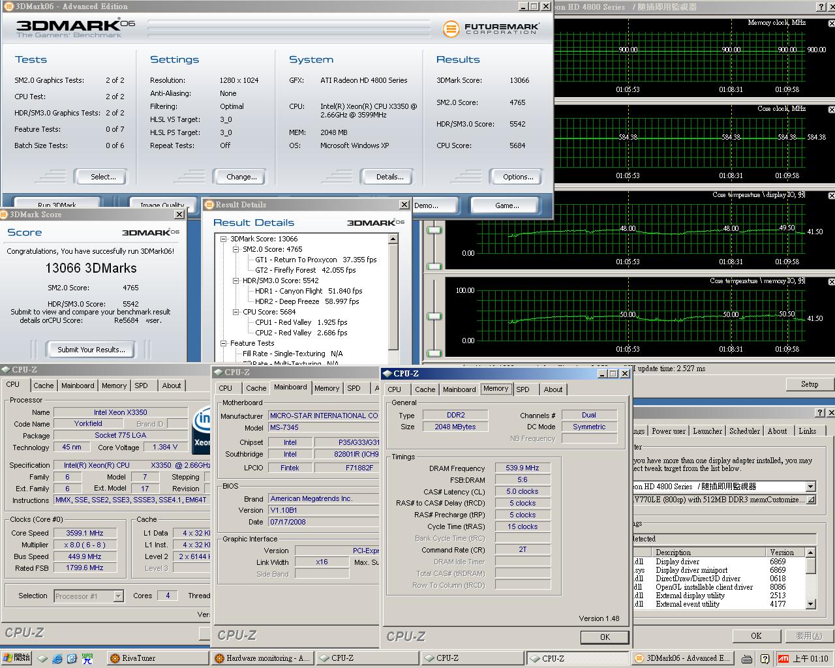Click the Select... tests button
This screenshot has height=668, width=835.
100,177
